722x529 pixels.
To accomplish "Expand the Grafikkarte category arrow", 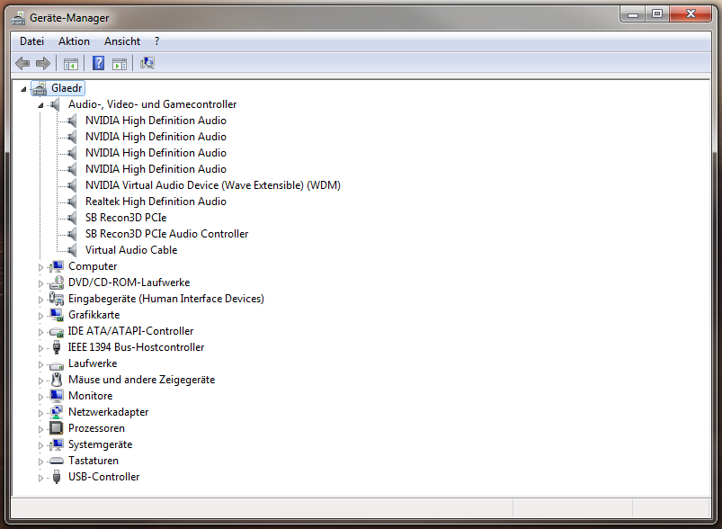I will pos(40,316).
